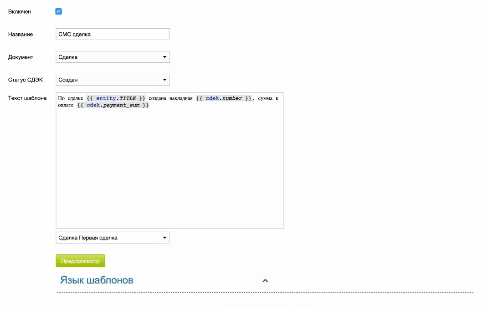Click the word оплате in the template
The image size is (483, 309).
click(66, 105)
